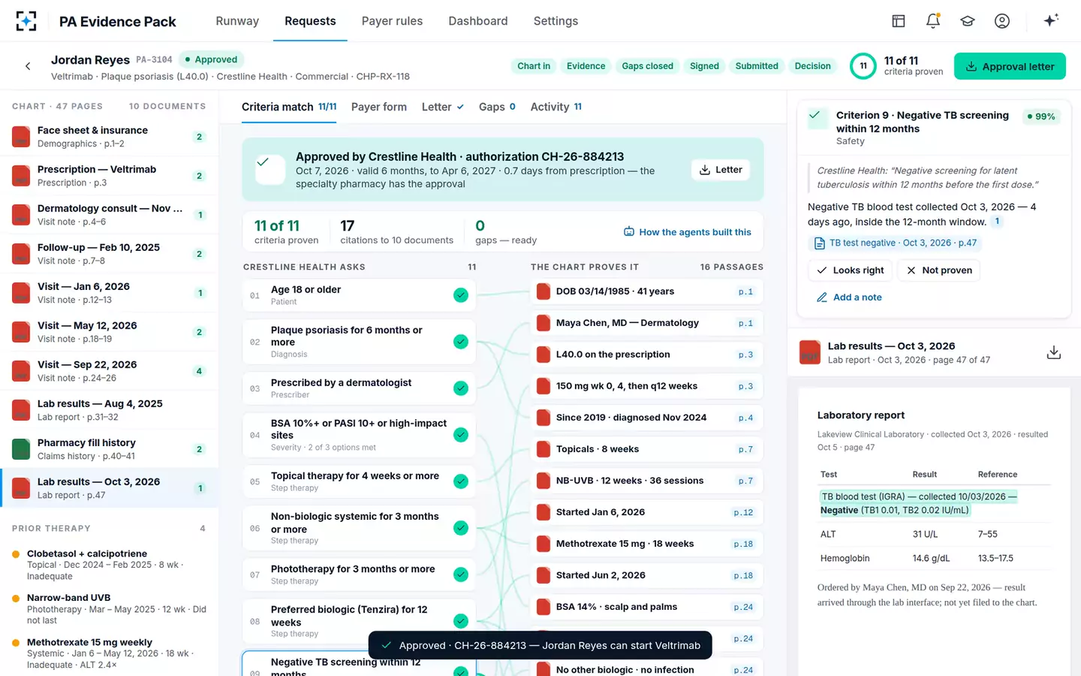Image resolution: width=1081 pixels, height=676 pixels.
Task: Download the Lab results Oct 3 document
Action: pyautogui.click(x=1054, y=352)
